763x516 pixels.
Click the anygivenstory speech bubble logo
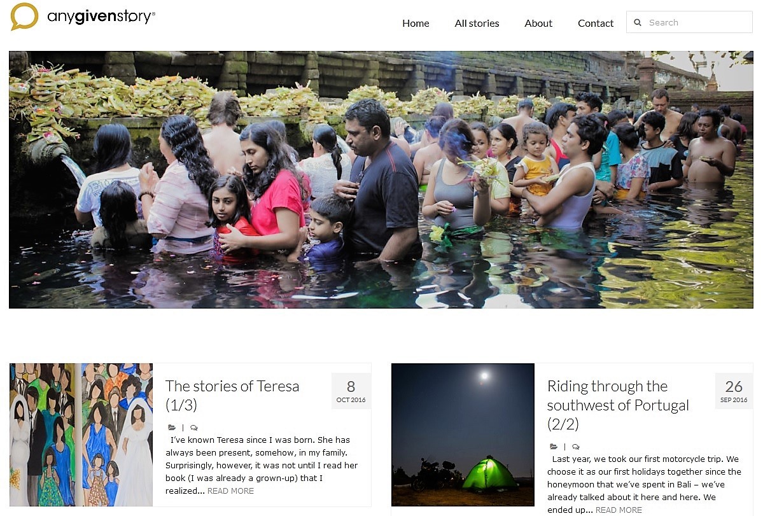[x=24, y=16]
